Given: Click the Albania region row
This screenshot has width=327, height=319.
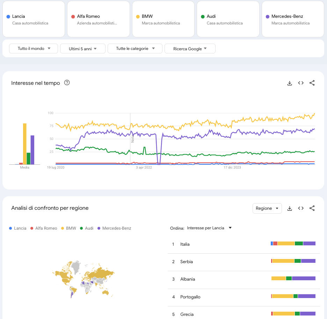Looking at the screenshot, I should click(244, 279).
